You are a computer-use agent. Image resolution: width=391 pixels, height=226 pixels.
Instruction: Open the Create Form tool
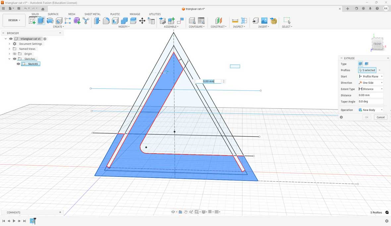point(77,21)
